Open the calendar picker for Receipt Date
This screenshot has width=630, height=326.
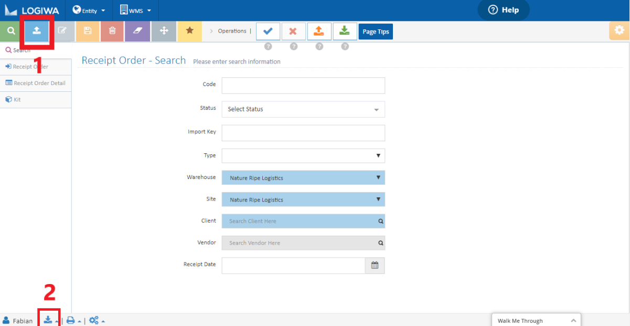pos(375,265)
